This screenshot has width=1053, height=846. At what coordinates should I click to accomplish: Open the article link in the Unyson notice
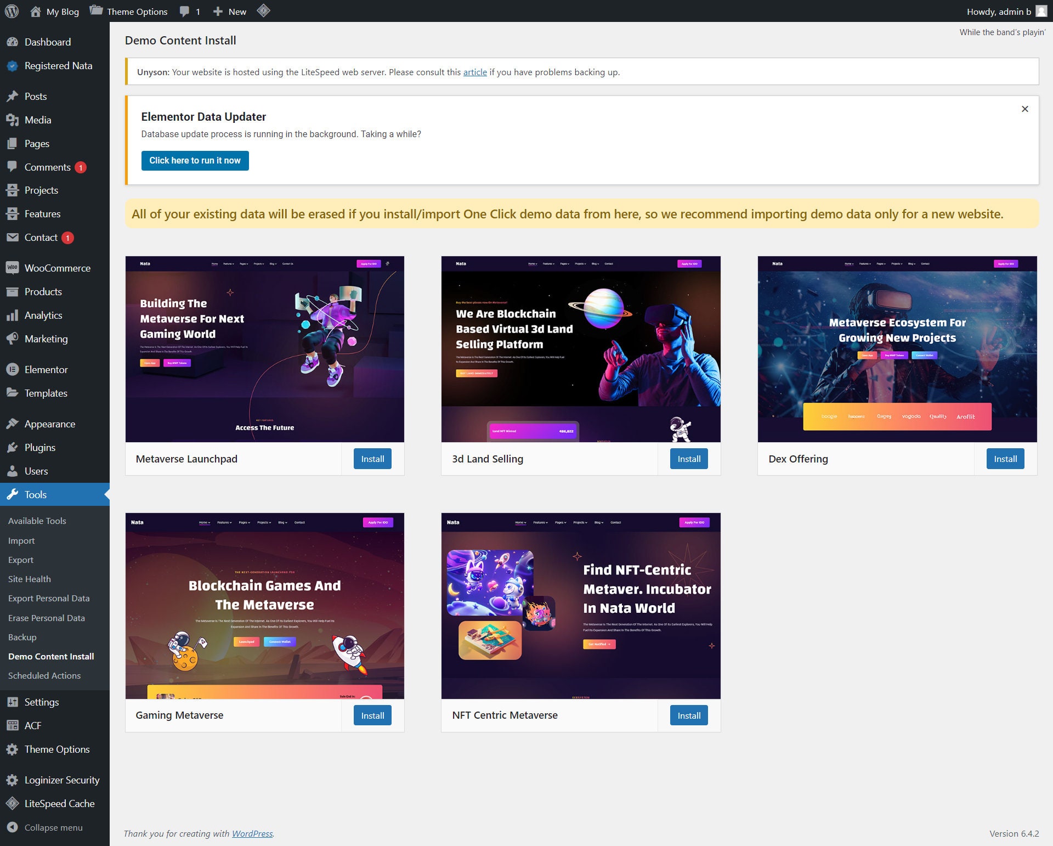coord(474,72)
